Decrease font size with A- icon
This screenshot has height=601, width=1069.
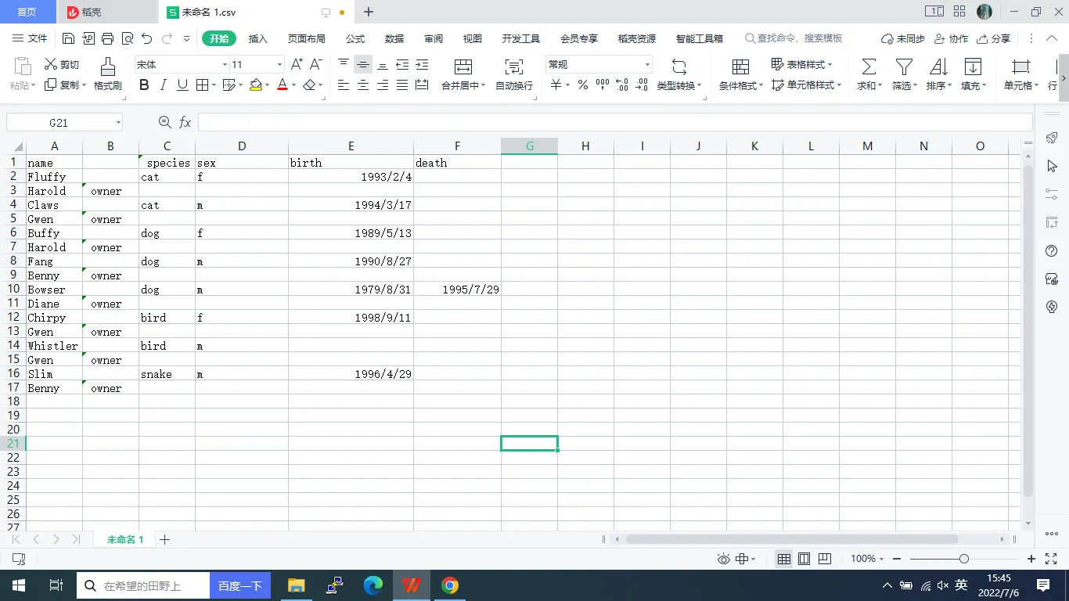pyautogui.click(x=316, y=64)
